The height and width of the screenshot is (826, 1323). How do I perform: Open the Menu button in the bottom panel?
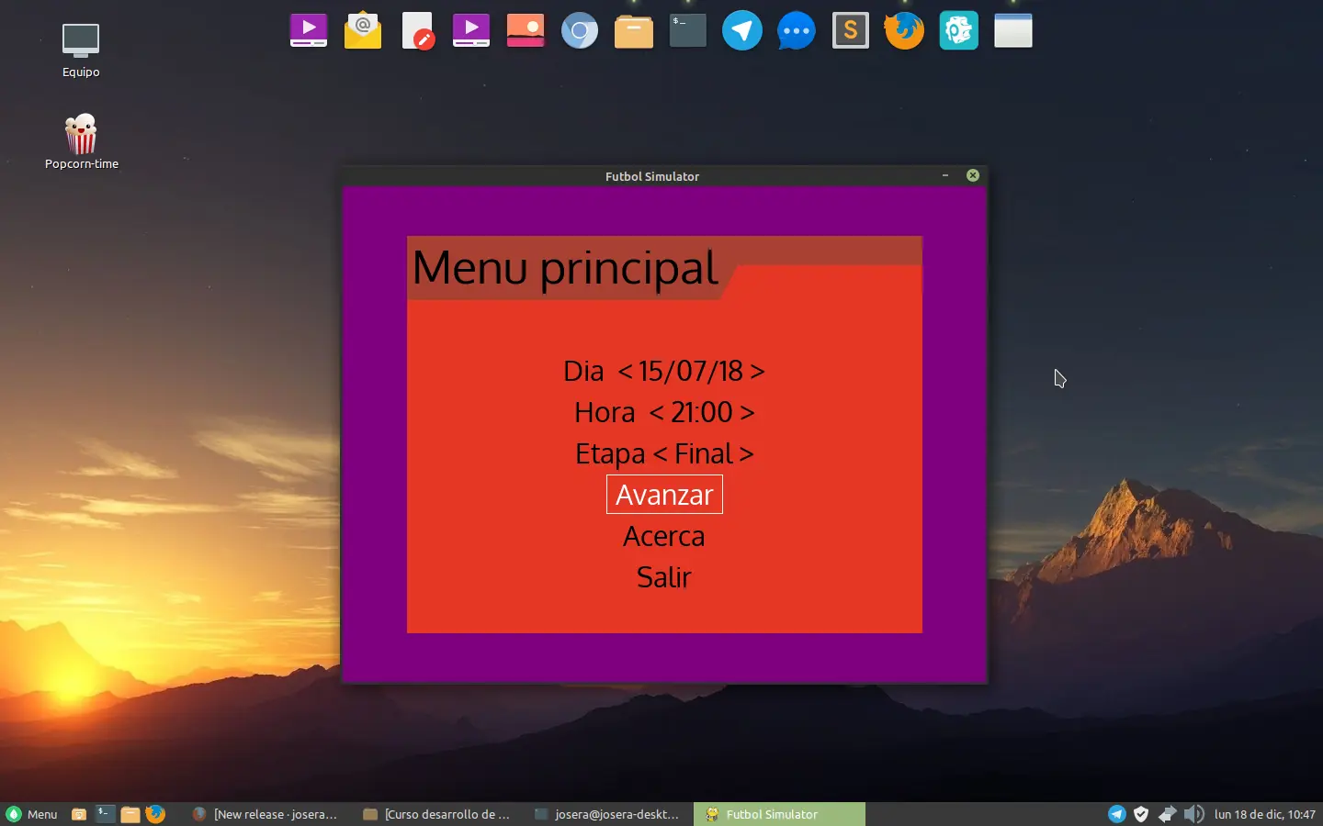click(x=32, y=814)
